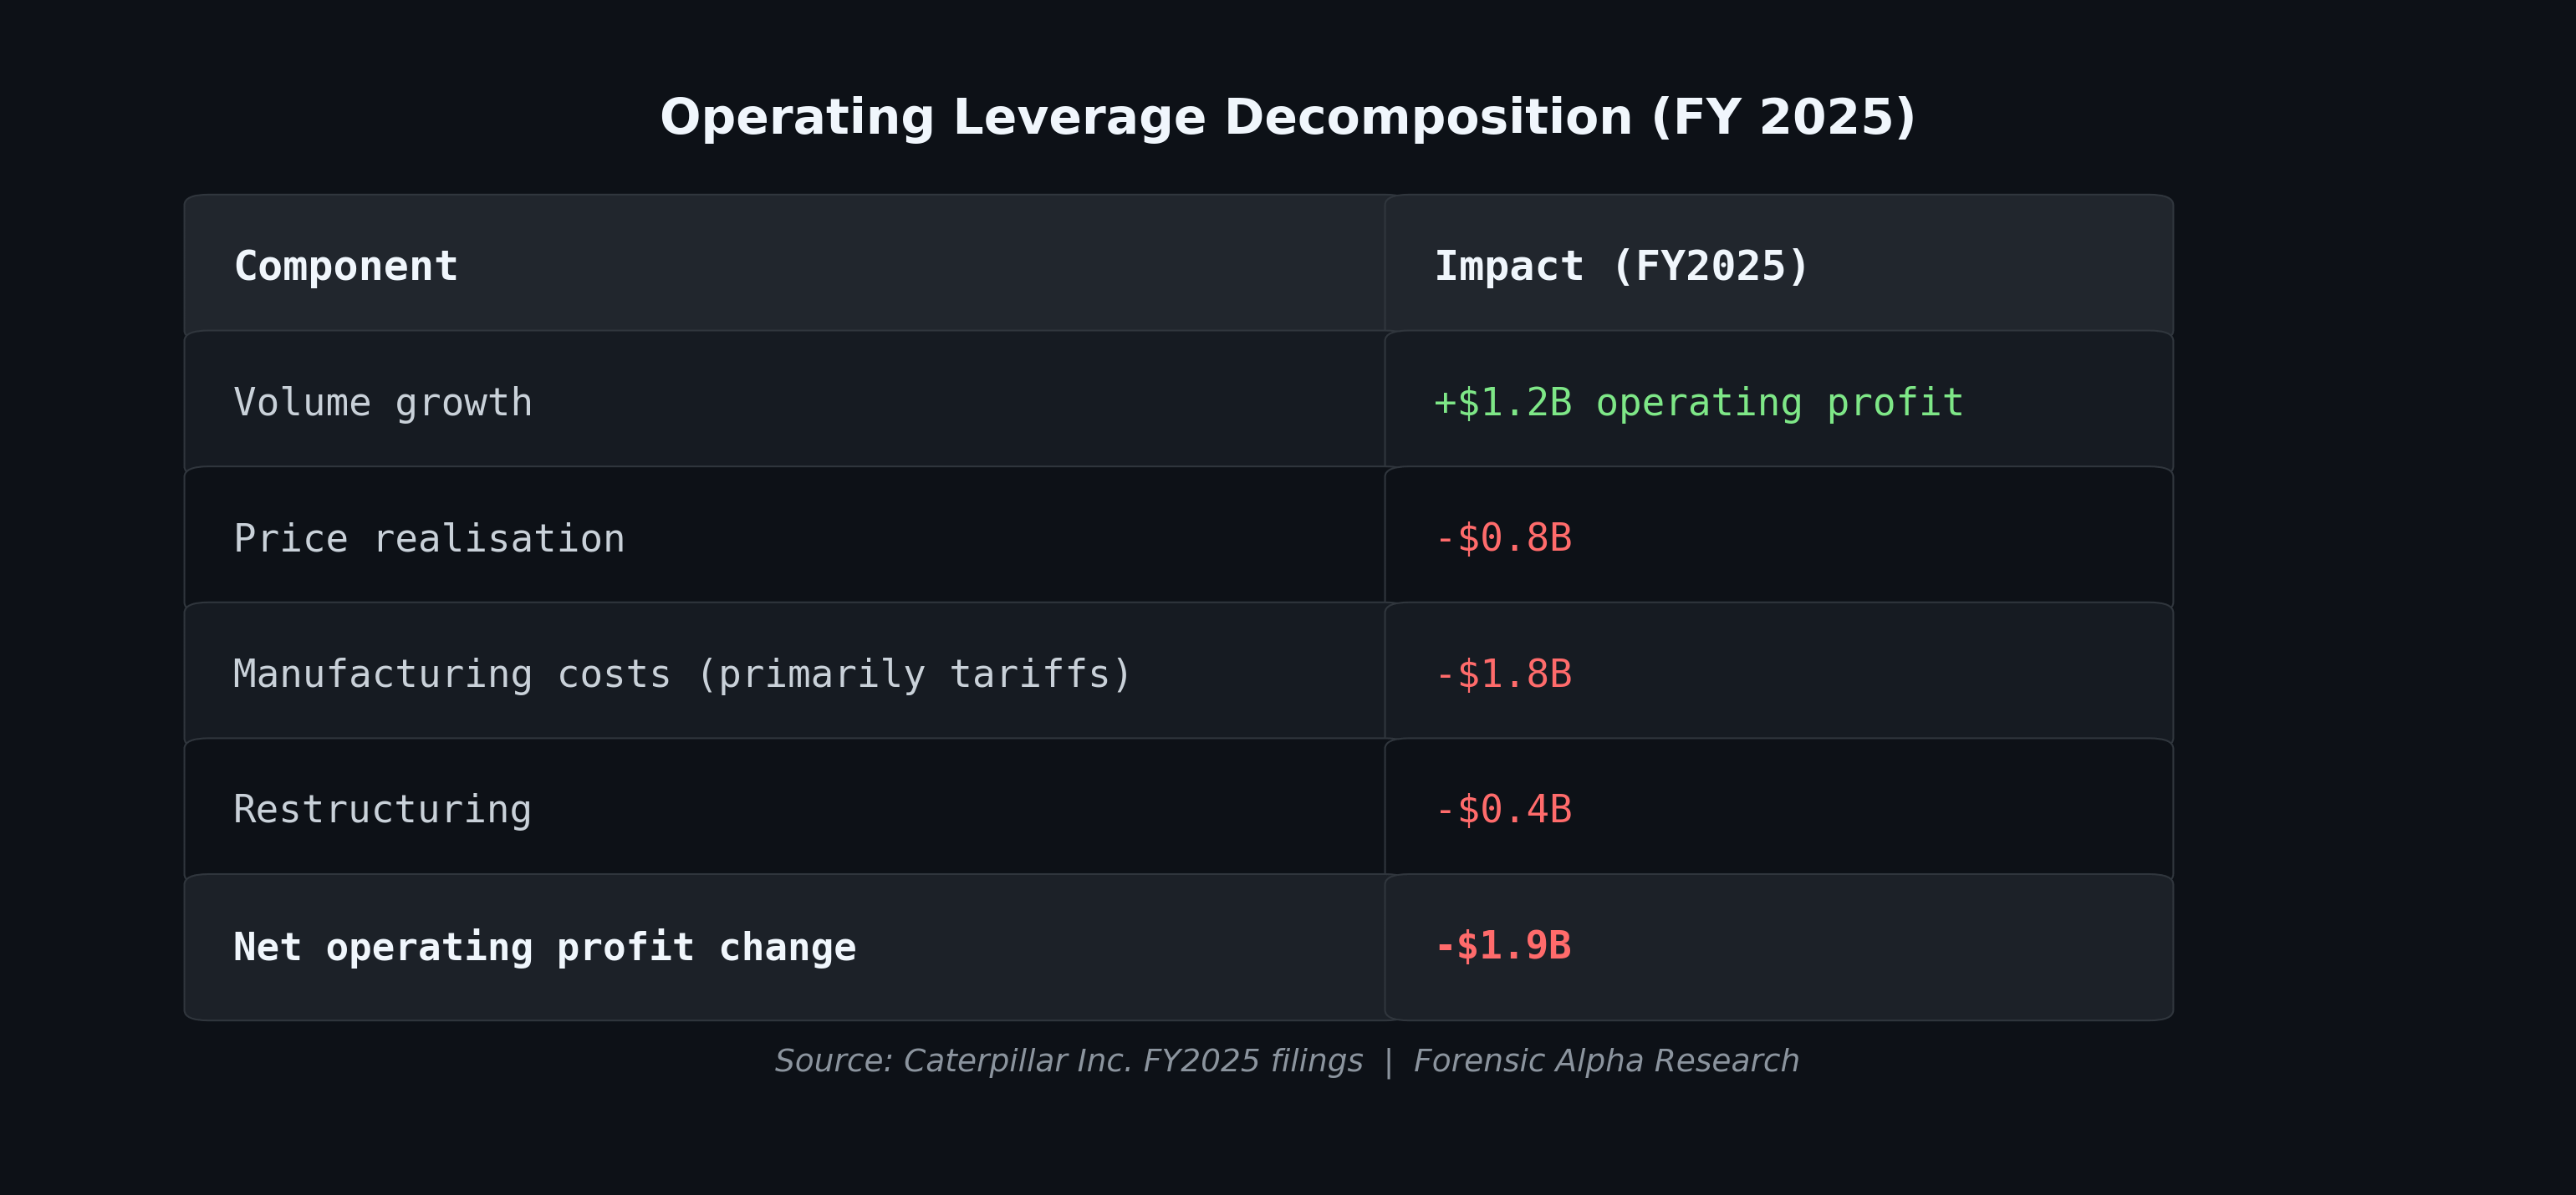Click operating profit text in Volume growth row

[x=1779, y=403]
